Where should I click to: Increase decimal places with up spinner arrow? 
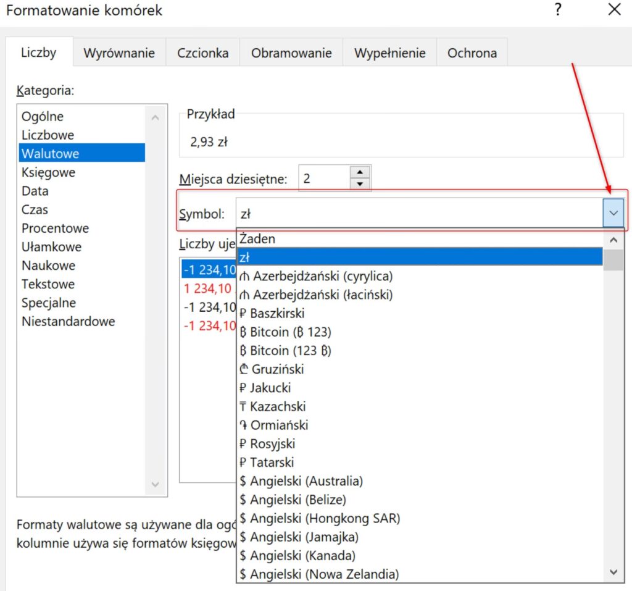click(359, 172)
